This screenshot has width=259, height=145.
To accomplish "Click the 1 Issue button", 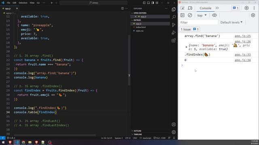I will [x=189, y=29].
